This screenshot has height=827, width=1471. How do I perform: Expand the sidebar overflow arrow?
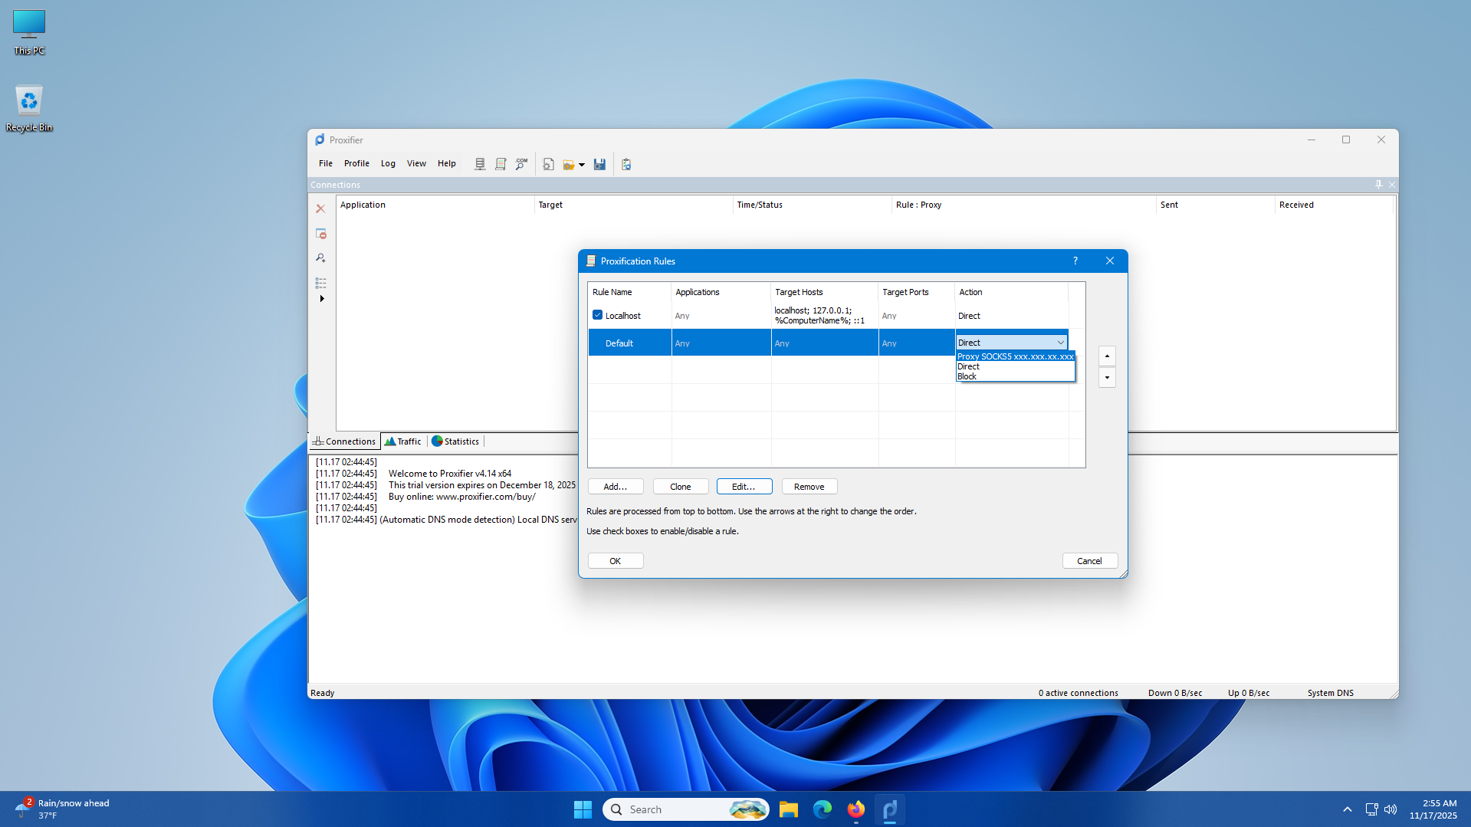pos(322,299)
